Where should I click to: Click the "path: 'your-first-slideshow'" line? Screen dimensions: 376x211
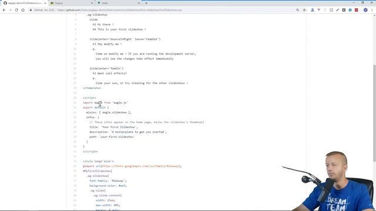point(112,137)
